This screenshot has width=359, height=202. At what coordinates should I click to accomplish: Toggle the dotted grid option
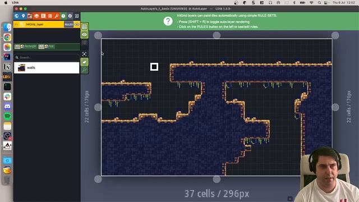pos(85,43)
